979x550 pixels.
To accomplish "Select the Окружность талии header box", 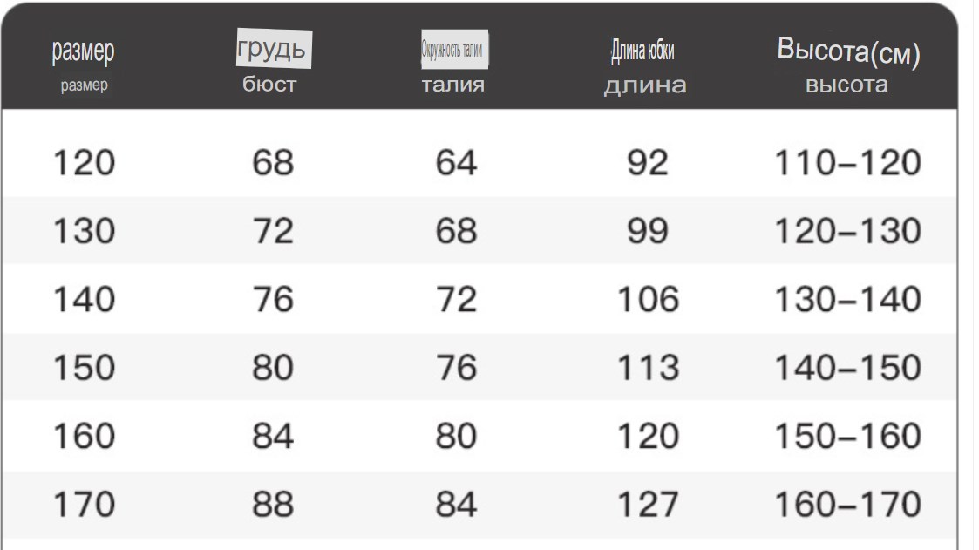I will pos(454,50).
